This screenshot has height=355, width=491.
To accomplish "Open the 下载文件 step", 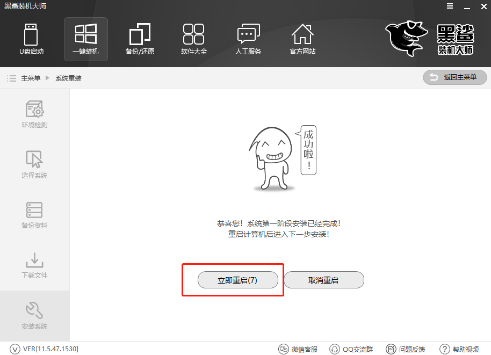I will click(34, 265).
